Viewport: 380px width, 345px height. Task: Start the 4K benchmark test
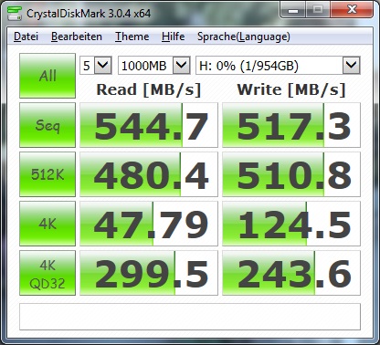pos(47,224)
